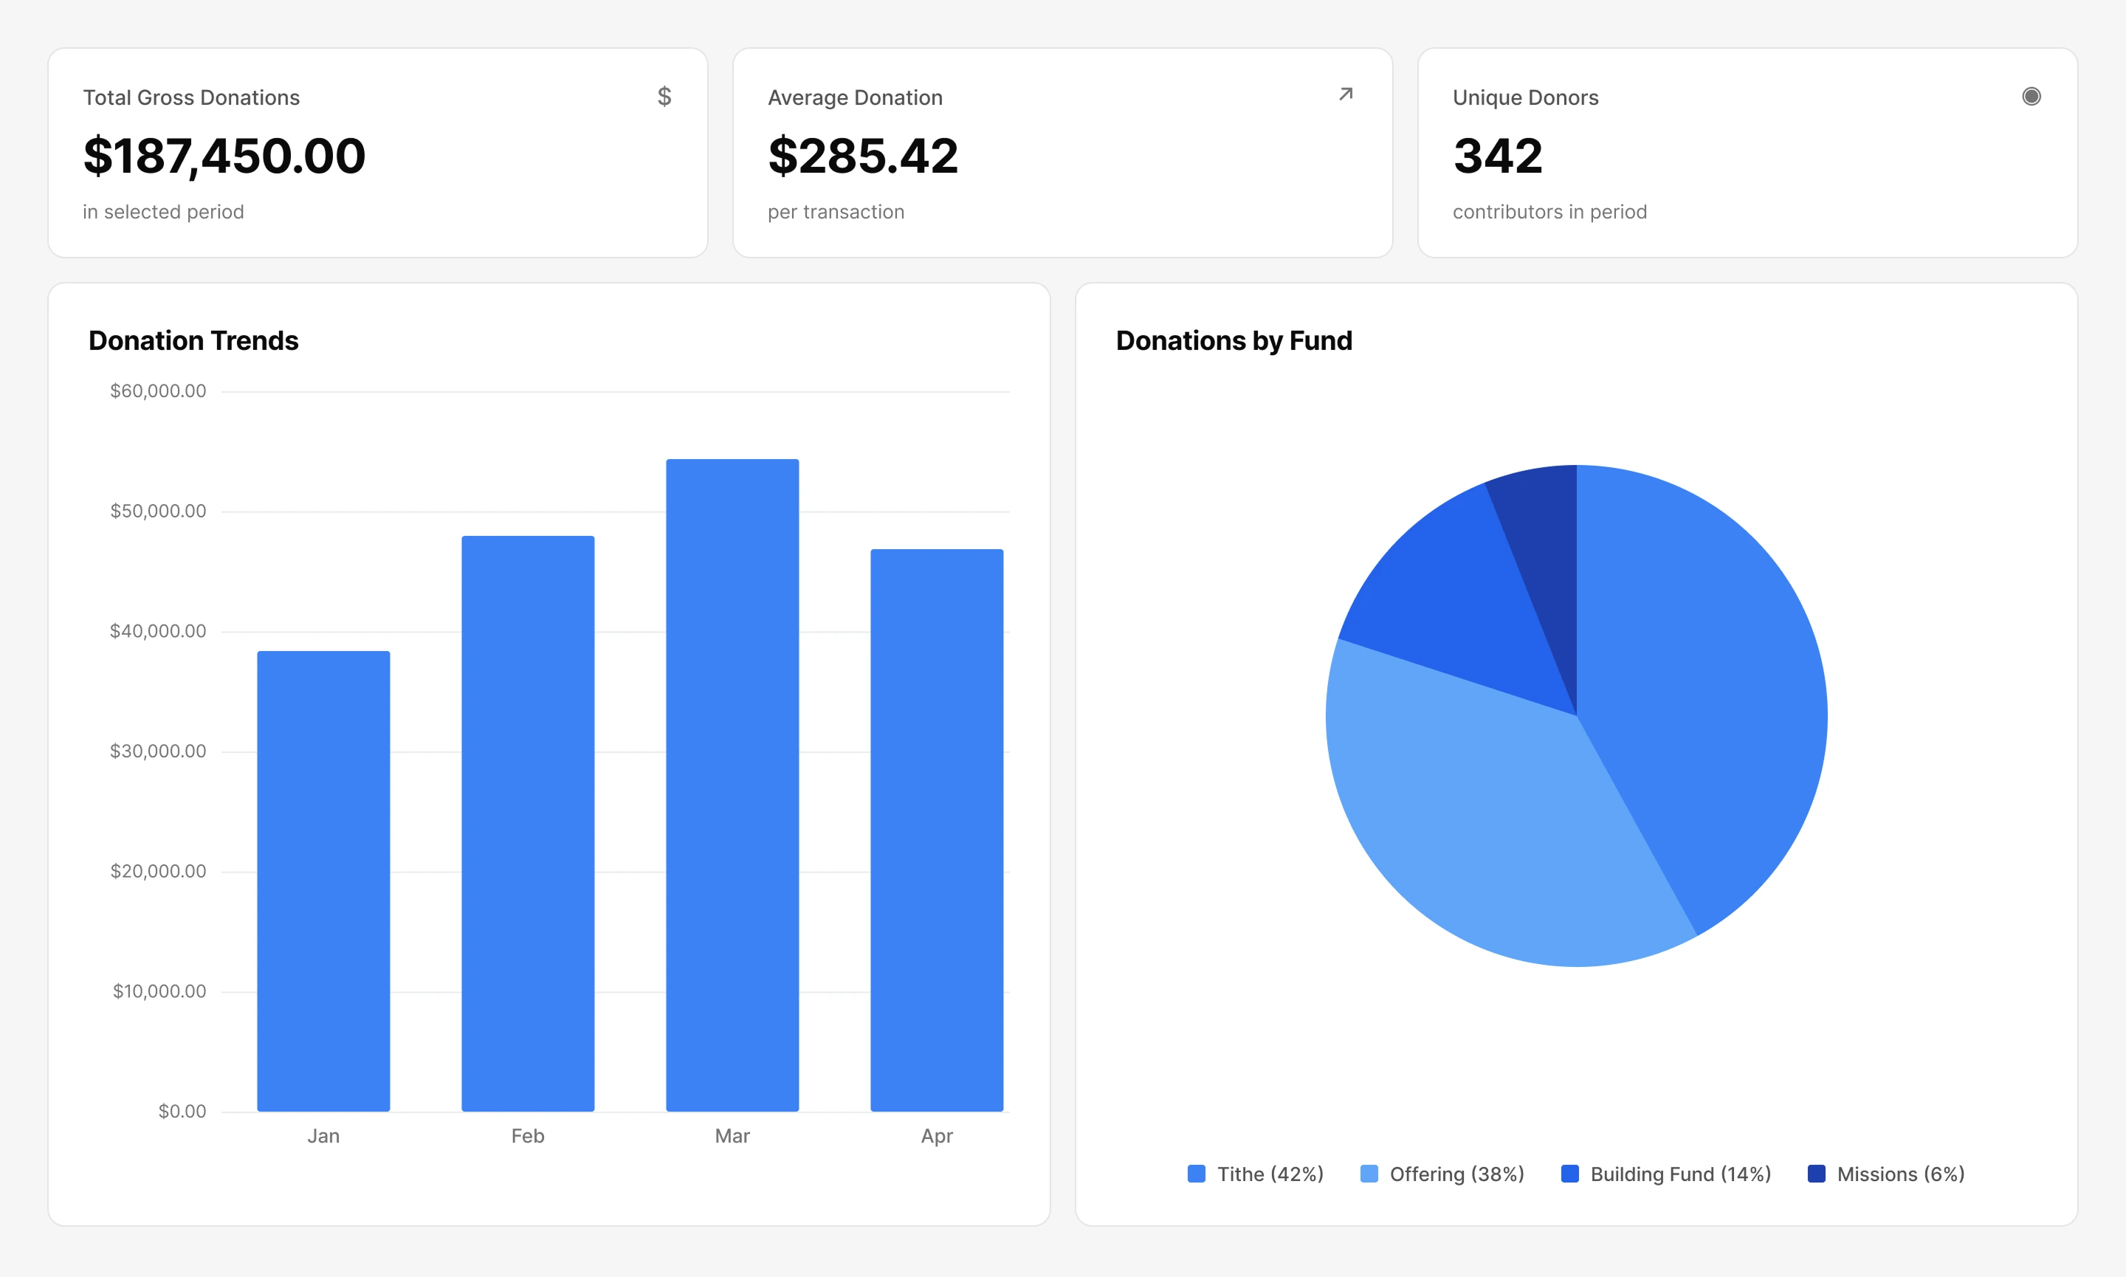Click the 'per transaction' caption

(836, 212)
